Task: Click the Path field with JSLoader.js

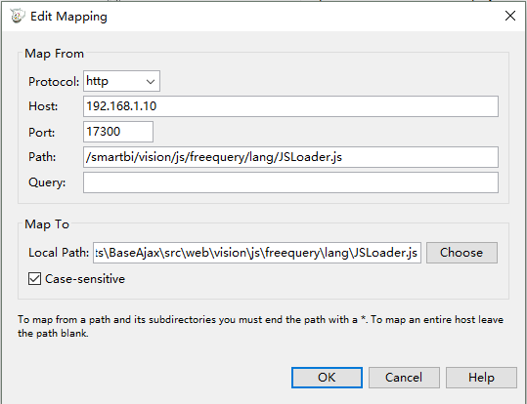Action: (x=290, y=157)
